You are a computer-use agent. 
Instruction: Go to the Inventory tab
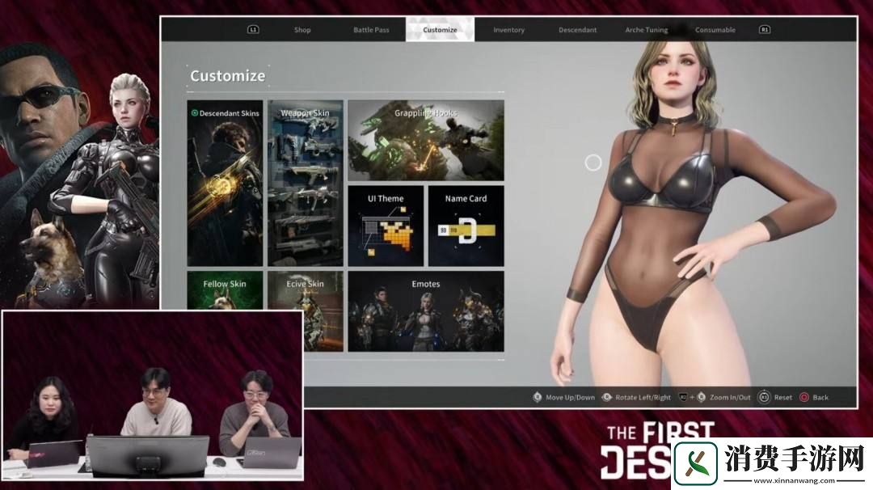[509, 30]
